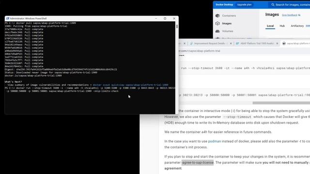This screenshot has height=174, width=310.
Task: Select Images in Docker Desktop sidebar
Action: click(x=227, y=24)
